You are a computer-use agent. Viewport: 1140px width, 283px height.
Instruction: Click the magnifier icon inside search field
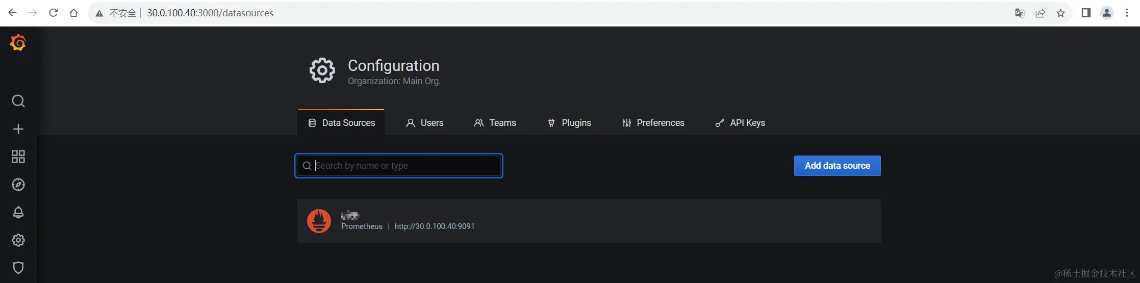click(x=307, y=166)
